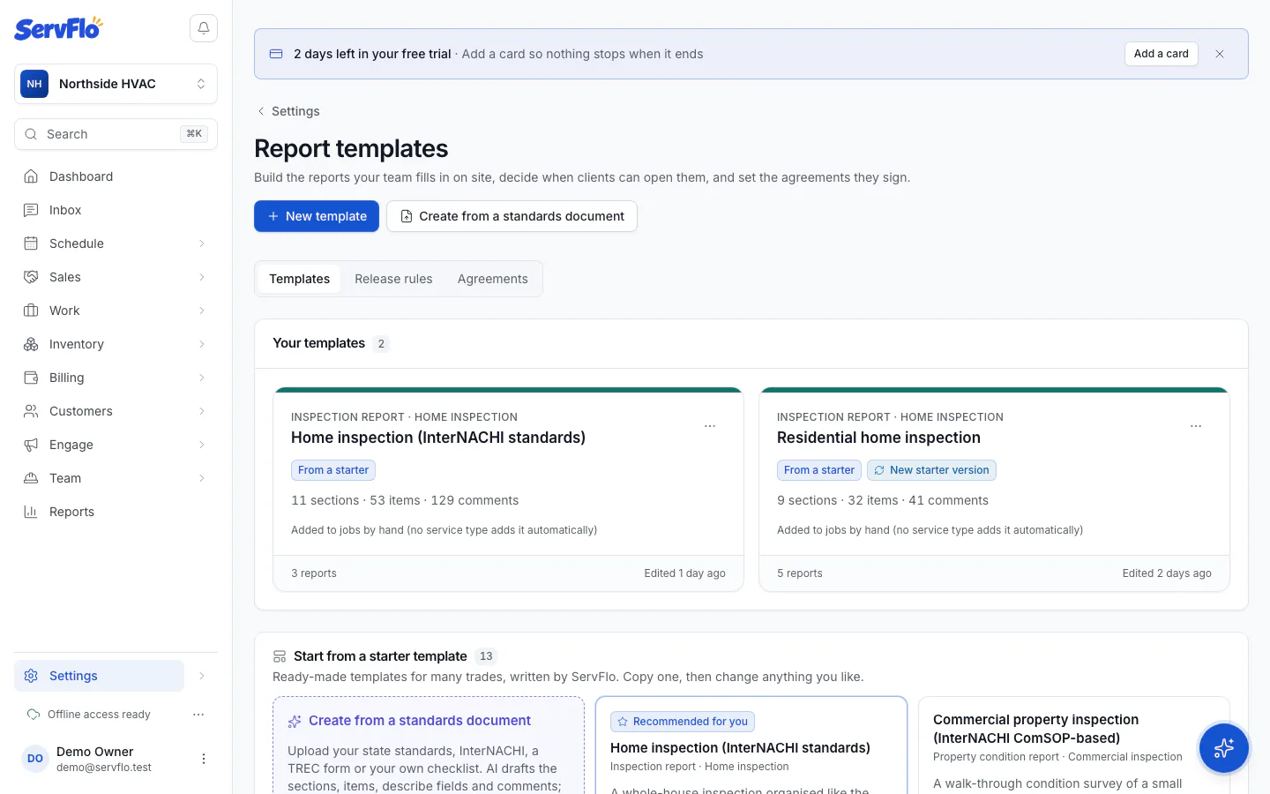Click the Add a card button
Image resolution: width=1270 pixels, height=794 pixels.
click(x=1161, y=54)
